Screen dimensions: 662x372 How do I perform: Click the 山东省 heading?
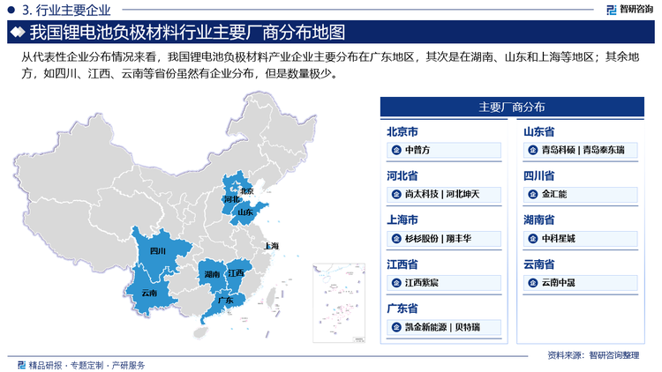(538, 132)
